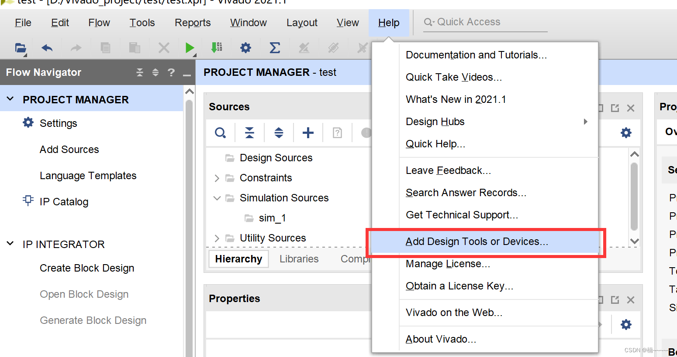Viewport: 677px width, 357px height.
Task: Collapse the IP INTEGRATOR section
Action: [10, 244]
